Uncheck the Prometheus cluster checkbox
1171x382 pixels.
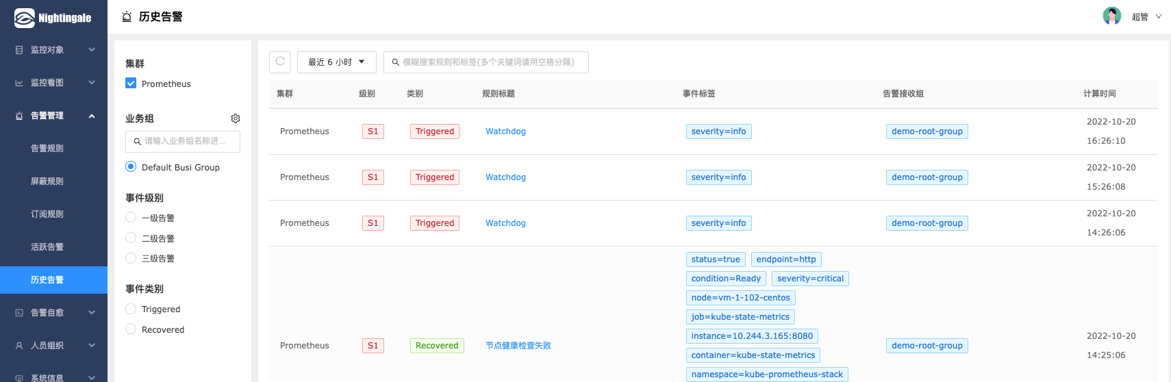click(131, 84)
